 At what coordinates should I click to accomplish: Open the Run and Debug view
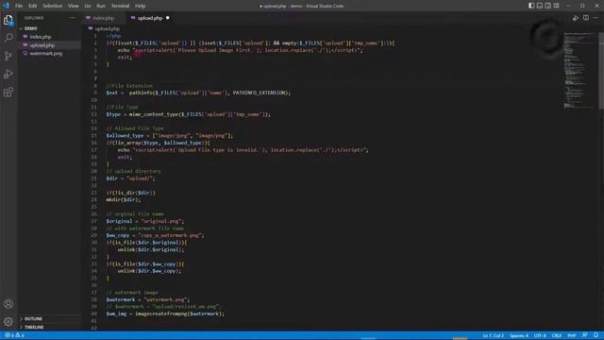[8, 74]
